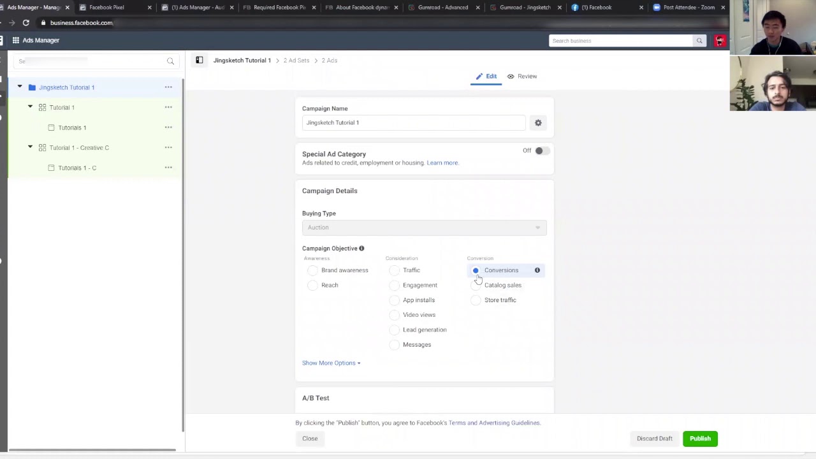Collapse Tutorial 1 - Creative C ad set

click(30, 147)
